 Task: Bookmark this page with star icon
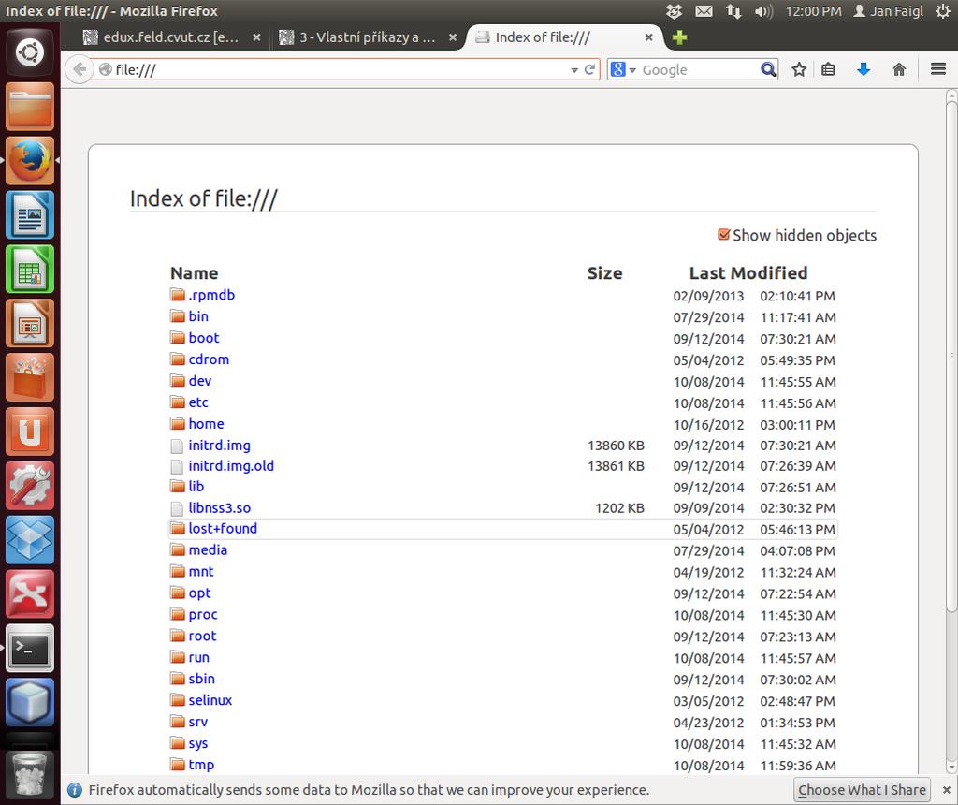coord(799,69)
